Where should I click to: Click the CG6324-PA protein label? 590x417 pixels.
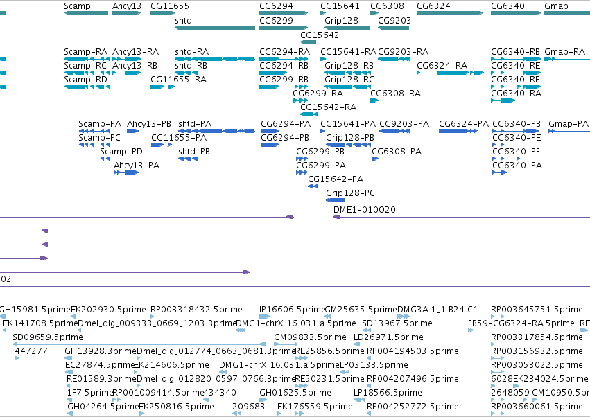(464, 124)
